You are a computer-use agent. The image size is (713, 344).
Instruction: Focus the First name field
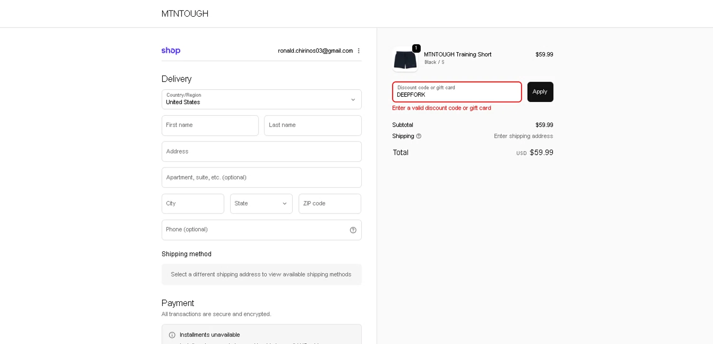[x=210, y=125]
